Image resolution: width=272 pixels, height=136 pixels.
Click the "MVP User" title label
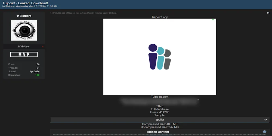[24, 47]
